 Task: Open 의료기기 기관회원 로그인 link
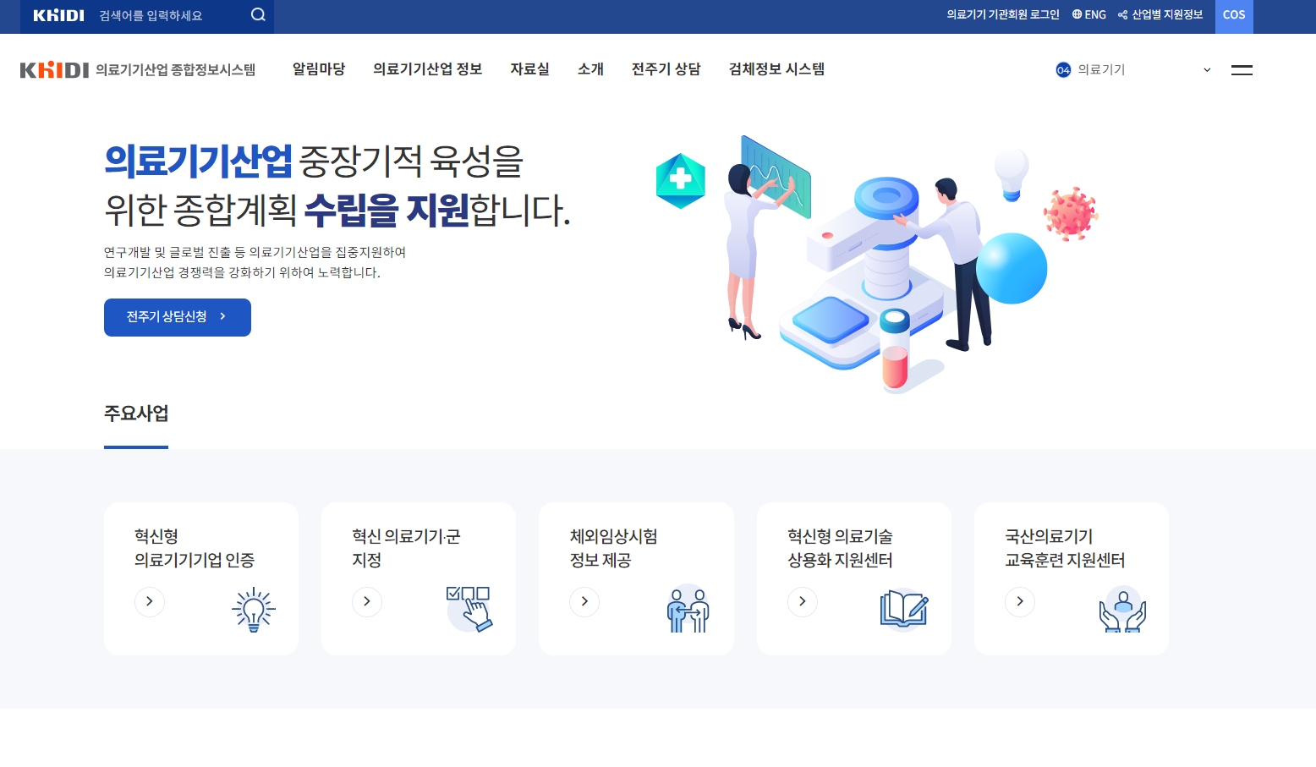(x=1003, y=14)
